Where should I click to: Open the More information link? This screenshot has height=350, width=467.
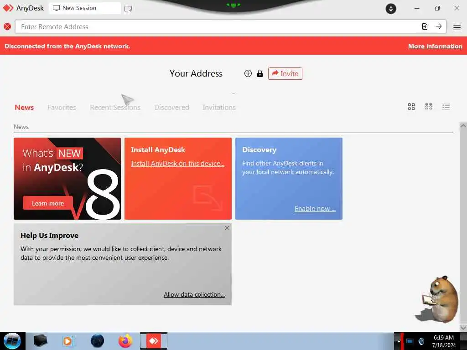click(x=435, y=46)
